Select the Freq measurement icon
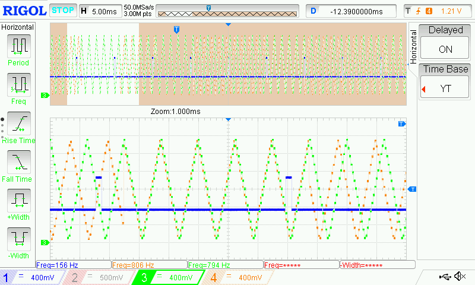 click(x=19, y=84)
